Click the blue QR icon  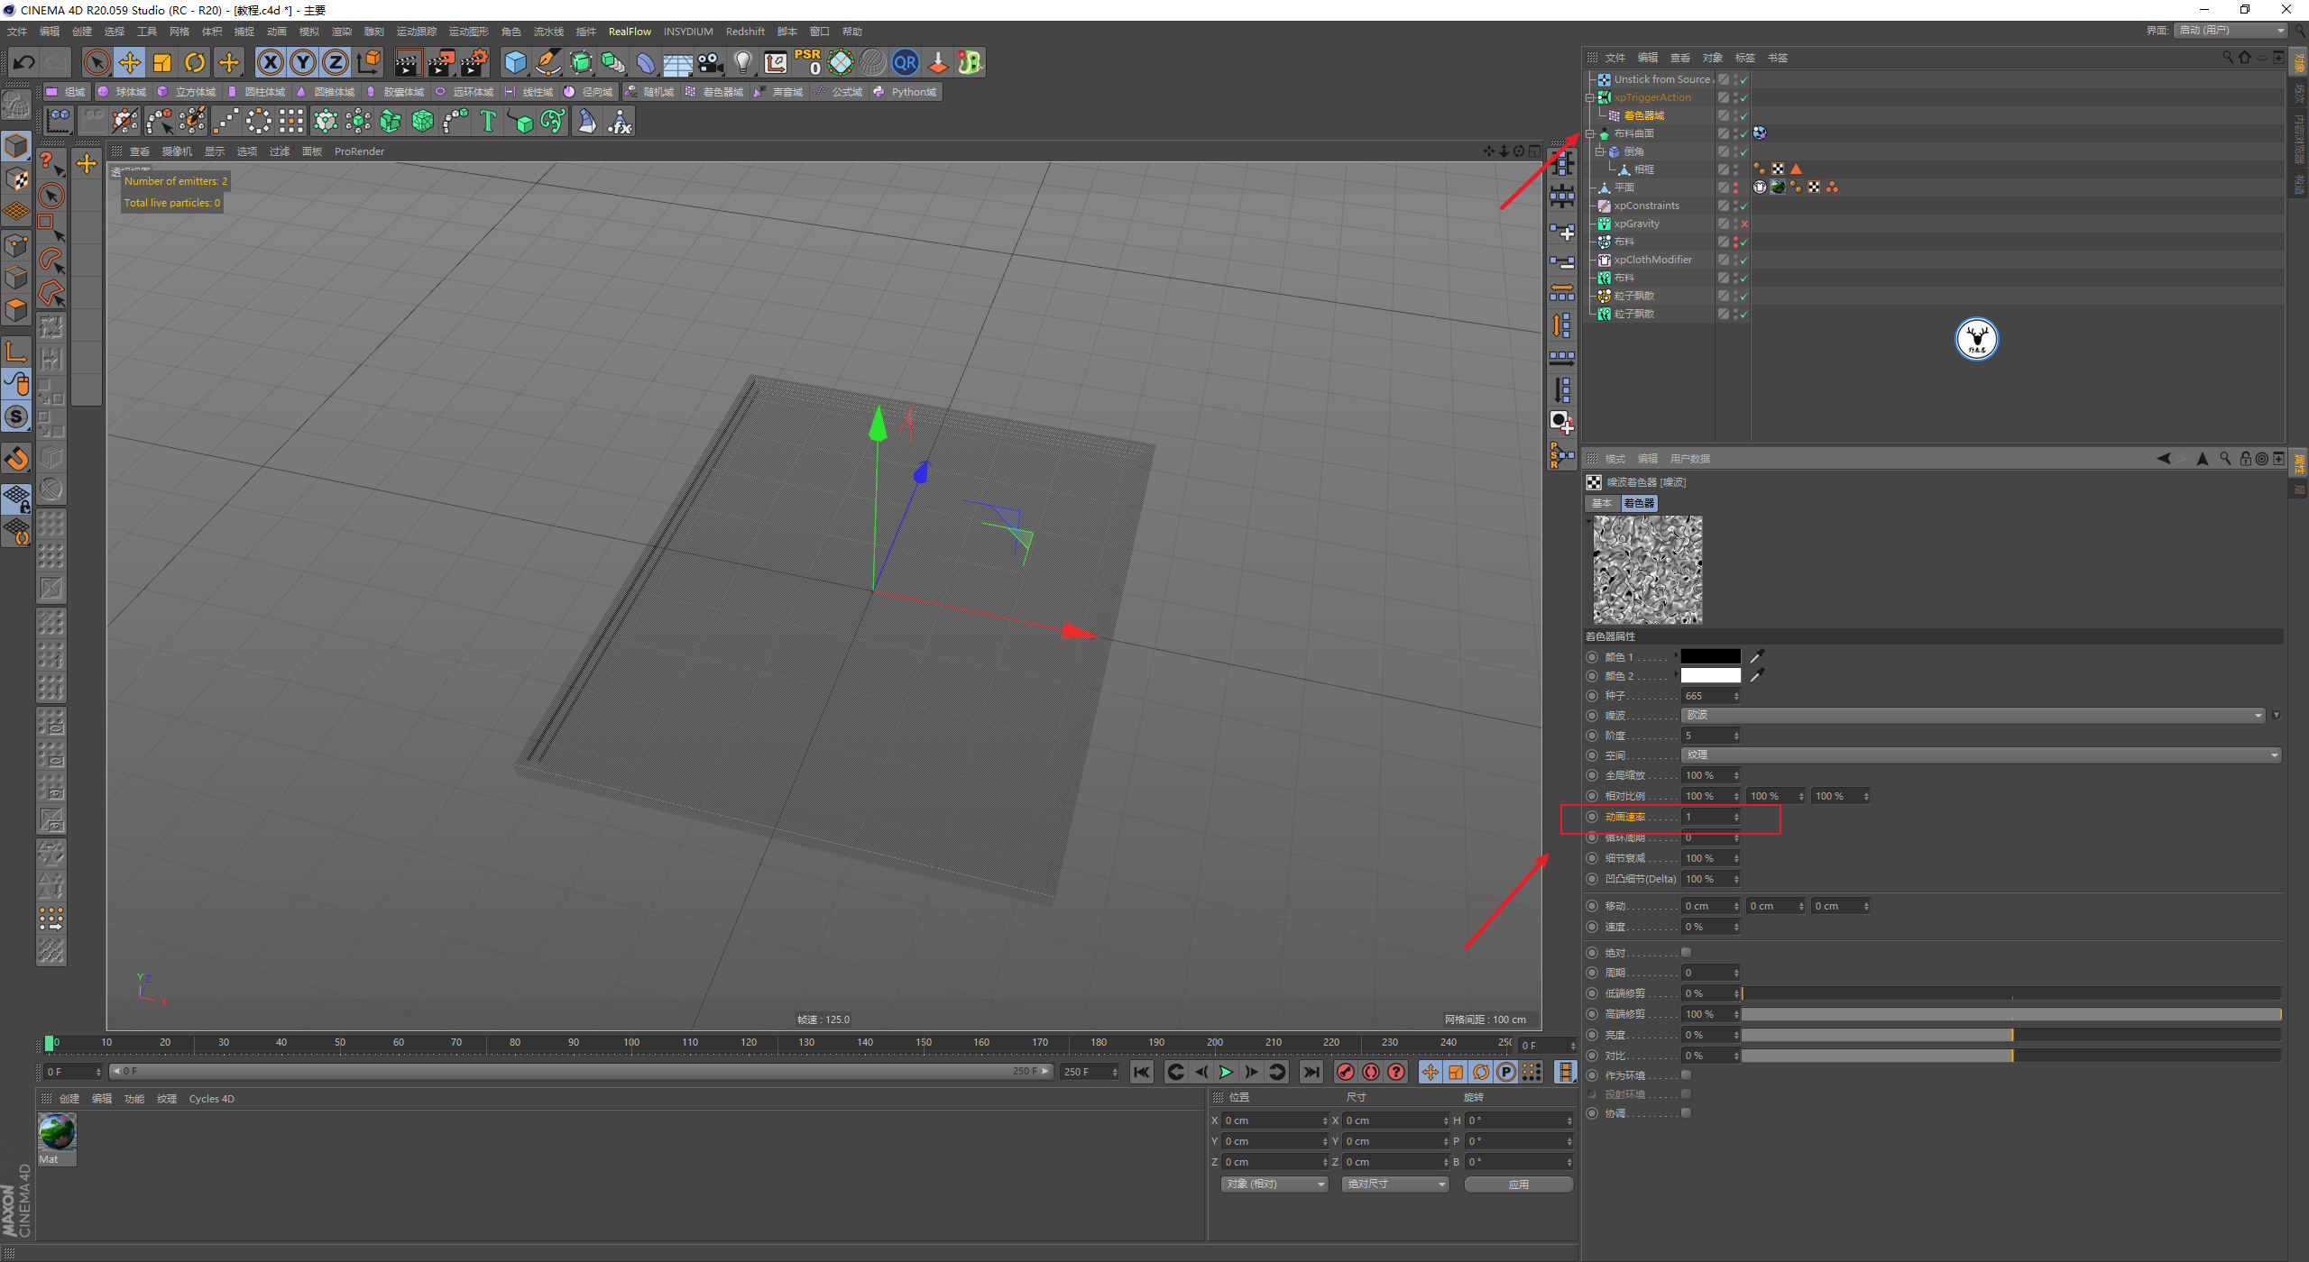click(905, 62)
